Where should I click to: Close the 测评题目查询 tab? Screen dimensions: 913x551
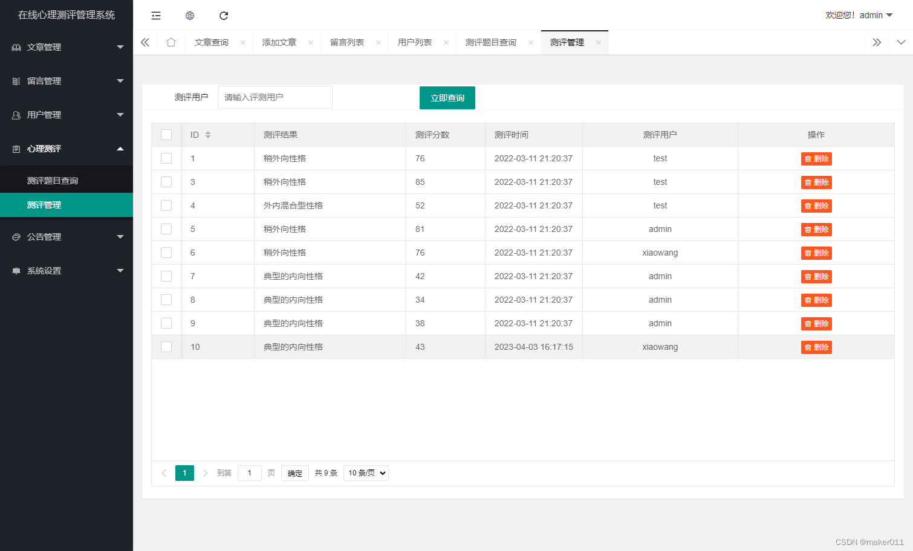pyautogui.click(x=531, y=42)
